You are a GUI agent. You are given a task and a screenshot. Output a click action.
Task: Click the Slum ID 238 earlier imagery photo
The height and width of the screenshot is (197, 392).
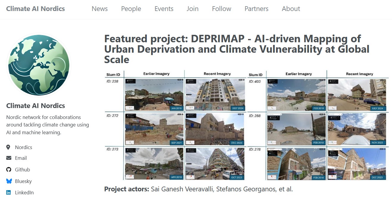coord(154,95)
